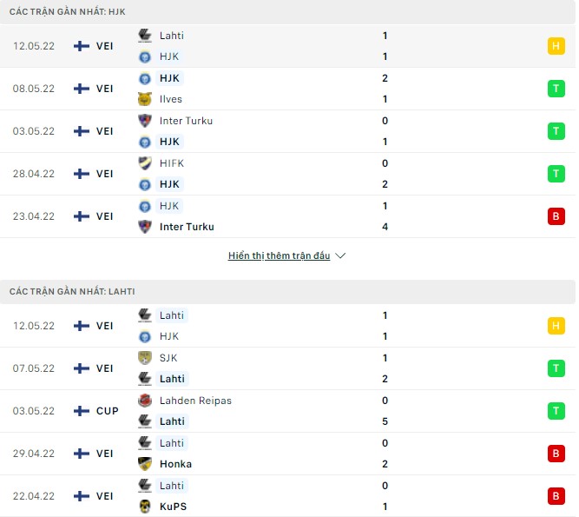Click the Honka team crest icon
Image resolution: width=579 pixels, height=517 pixels.
[144, 464]
